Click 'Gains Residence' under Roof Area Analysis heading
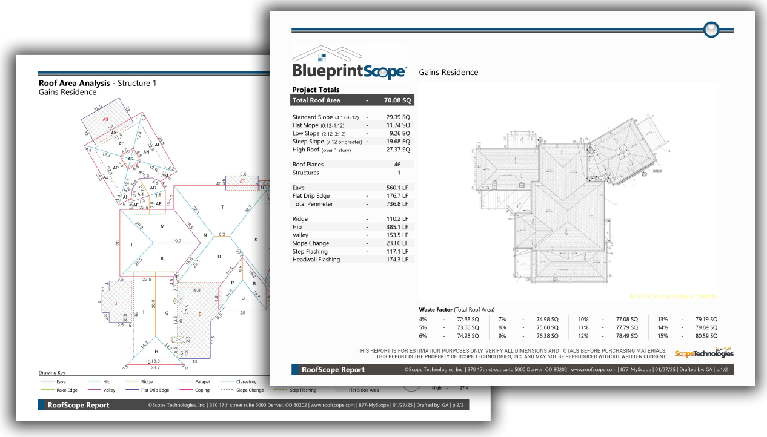The width and height of the screenshot is (767, 437). (67, 92)
